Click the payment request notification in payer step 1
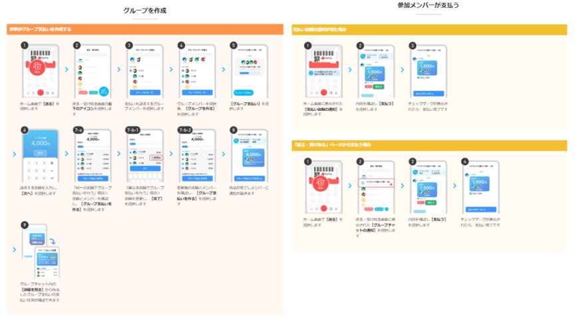 pos(323,73)
